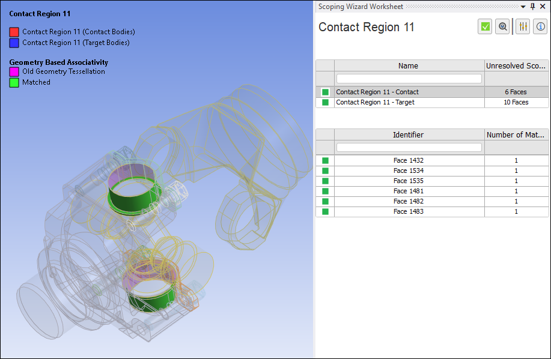Select Contact Region 11 - Target row
Viewport: 551px width, 359px height.
coord(409,103)
